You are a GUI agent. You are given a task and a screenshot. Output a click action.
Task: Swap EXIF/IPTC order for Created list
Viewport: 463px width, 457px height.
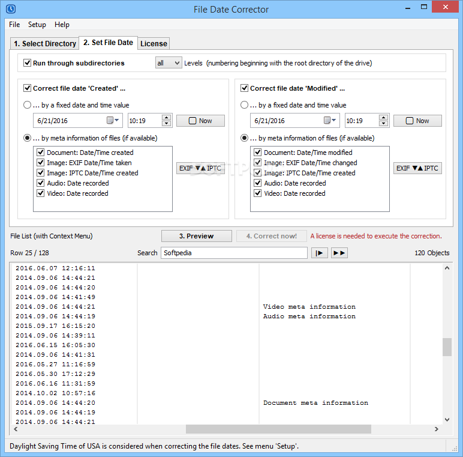pyautogui.click(x=200, y=168)
